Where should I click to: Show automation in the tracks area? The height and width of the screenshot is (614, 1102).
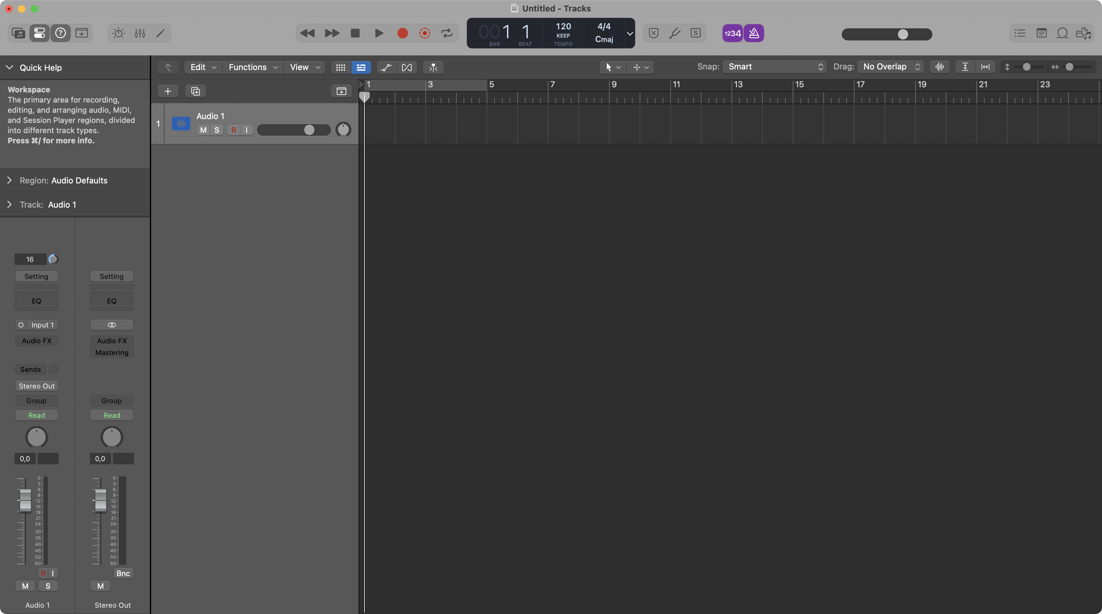pos(386,68)
